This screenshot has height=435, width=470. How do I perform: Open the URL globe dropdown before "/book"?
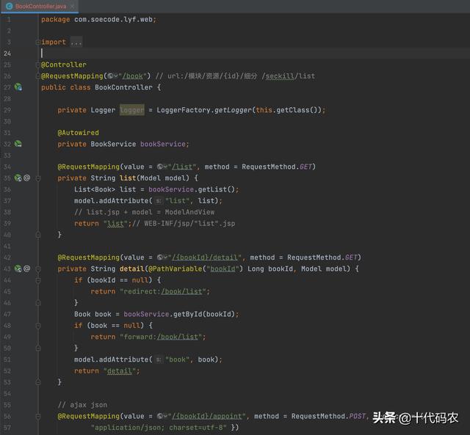112,76
